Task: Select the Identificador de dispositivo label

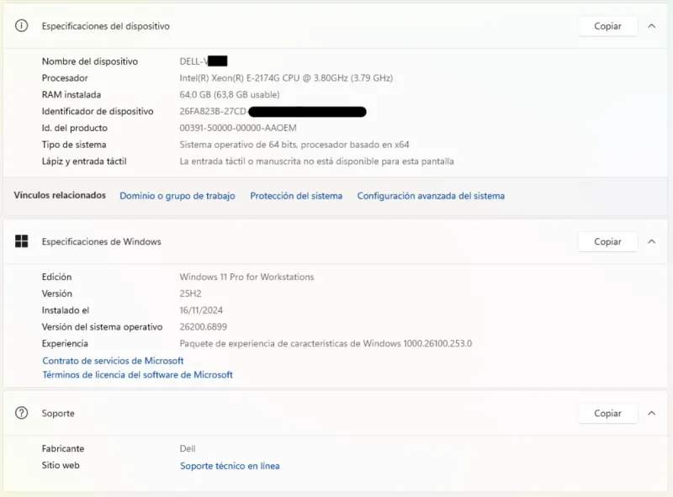Action: (x=98, y=112)
